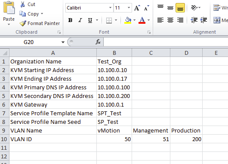Select column B header
The height and width of the screenshot is (164, 228).
[x=114, y=53]
